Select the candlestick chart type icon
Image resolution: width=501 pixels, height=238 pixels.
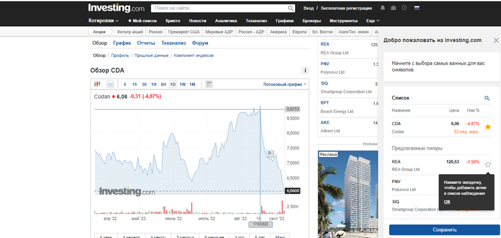97,85
